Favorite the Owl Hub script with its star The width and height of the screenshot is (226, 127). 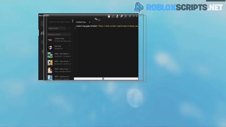point(70,46)
